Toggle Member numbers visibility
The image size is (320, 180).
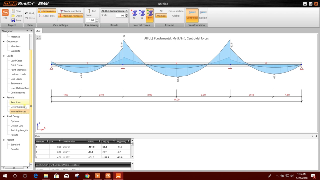[x=70, y=15]
